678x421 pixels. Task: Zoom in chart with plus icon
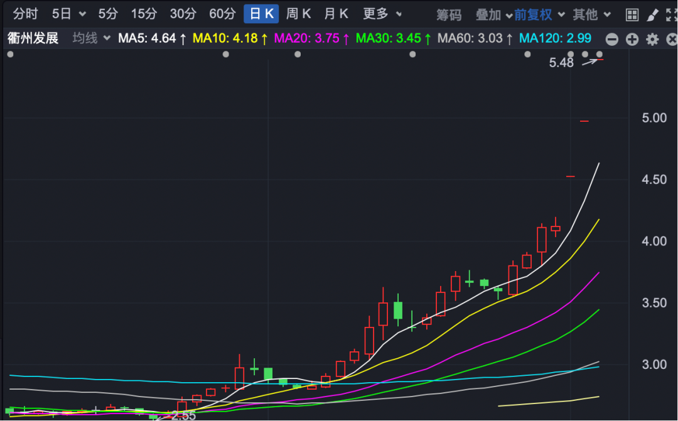click(x=632, y=40)
